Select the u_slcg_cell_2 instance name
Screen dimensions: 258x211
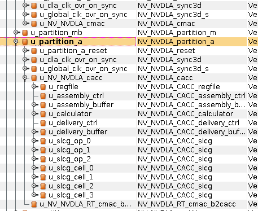click(71, 186)
